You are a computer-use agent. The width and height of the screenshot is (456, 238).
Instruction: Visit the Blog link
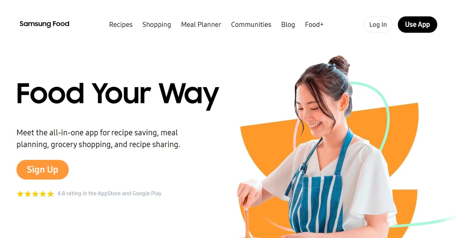tap(288, 25)
